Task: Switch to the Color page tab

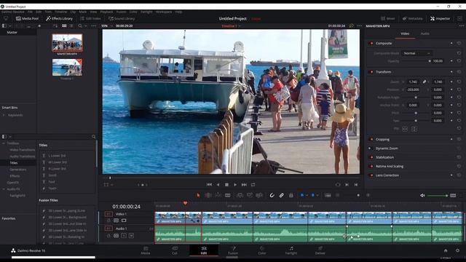Action: click(262, 250)
